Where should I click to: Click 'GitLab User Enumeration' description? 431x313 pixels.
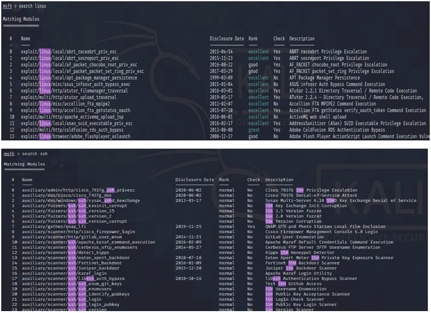294,237
